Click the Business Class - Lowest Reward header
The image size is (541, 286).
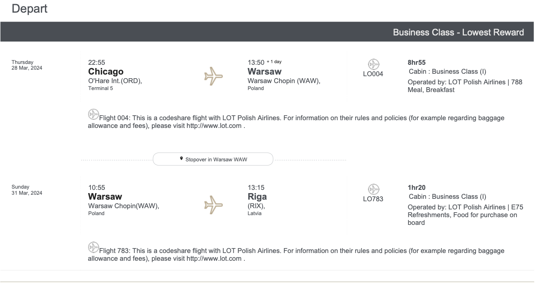pyautogui.click(x=458, y=32)
